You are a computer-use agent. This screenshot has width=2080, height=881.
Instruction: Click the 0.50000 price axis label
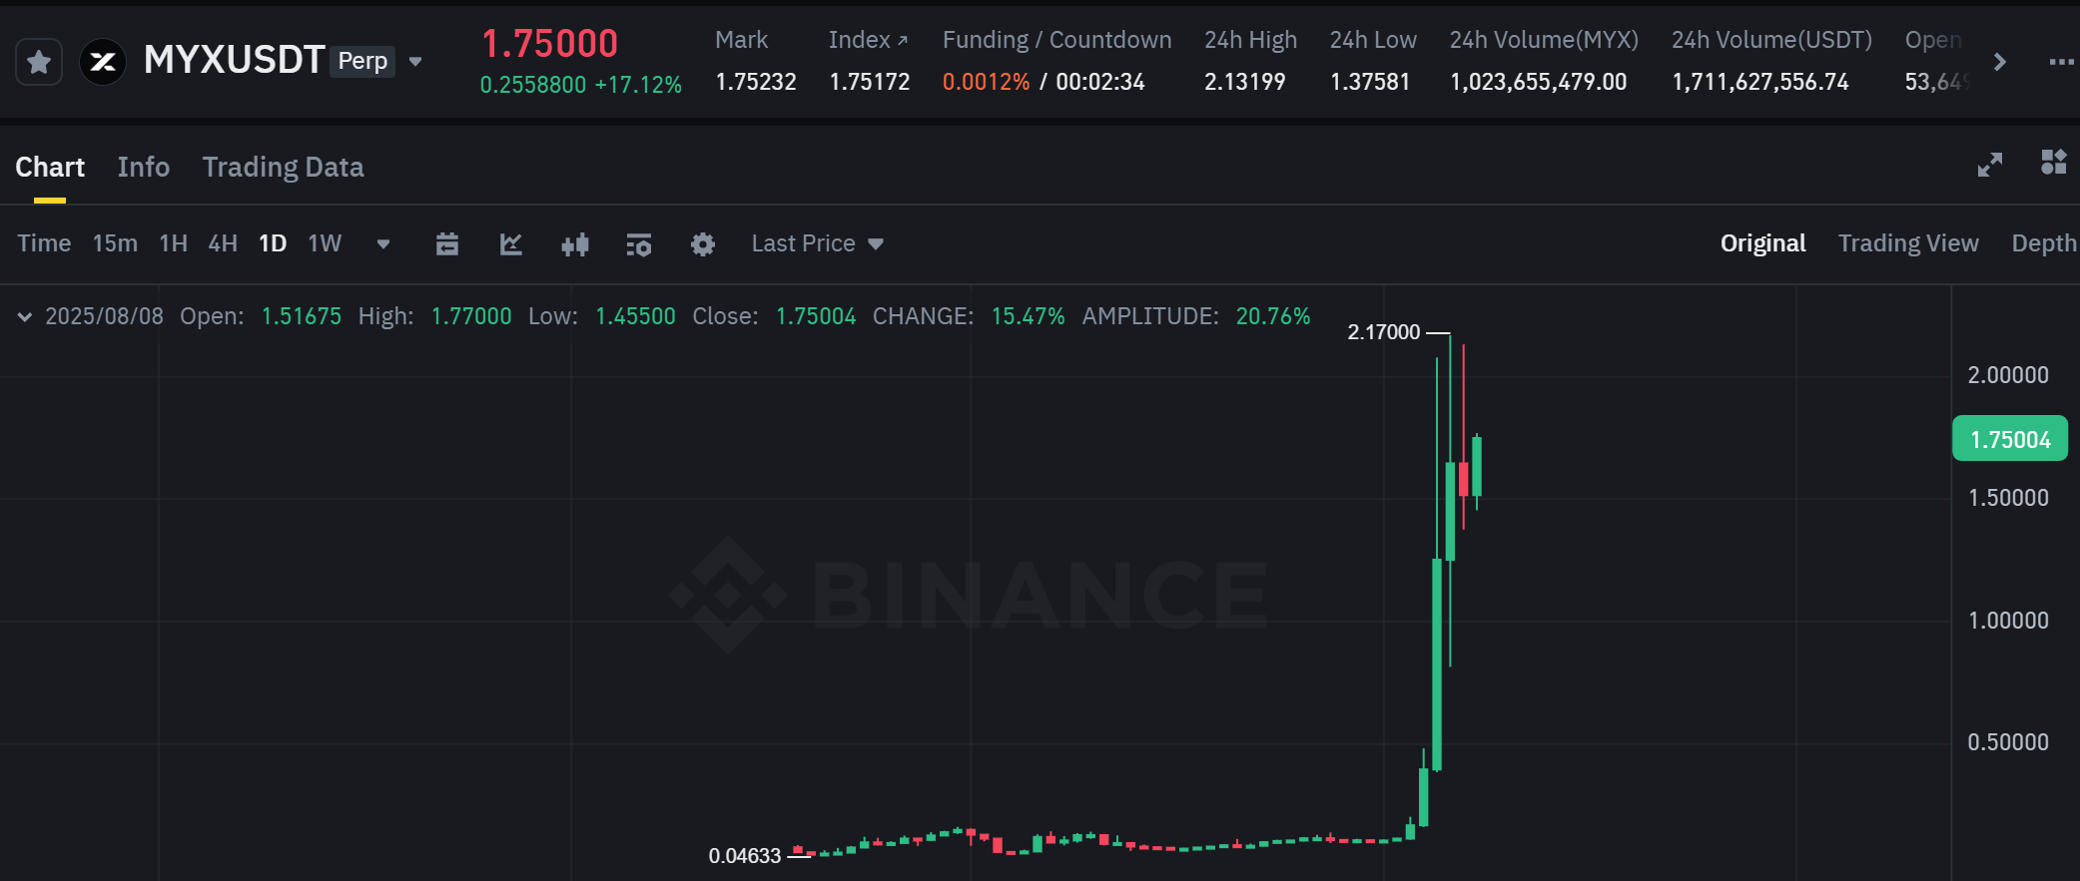2008,742
